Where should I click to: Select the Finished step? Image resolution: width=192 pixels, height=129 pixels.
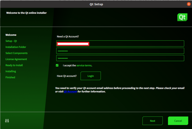click(10, 77)
